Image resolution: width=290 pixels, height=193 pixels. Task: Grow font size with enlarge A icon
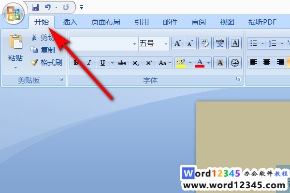tap(178, 43)
